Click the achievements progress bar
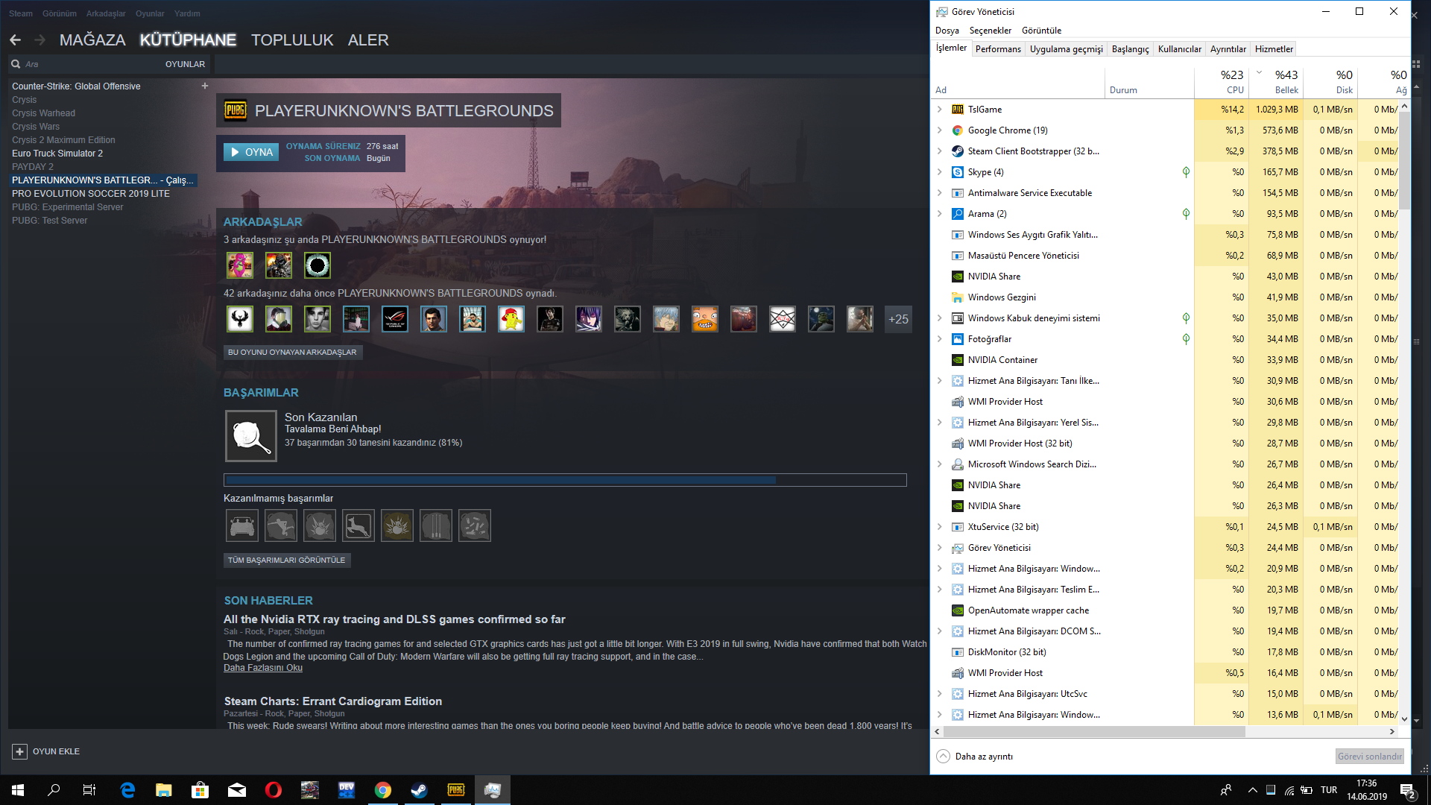Image resolution: width=1431 pixels, height=805 pixels. tap(565, 480)
